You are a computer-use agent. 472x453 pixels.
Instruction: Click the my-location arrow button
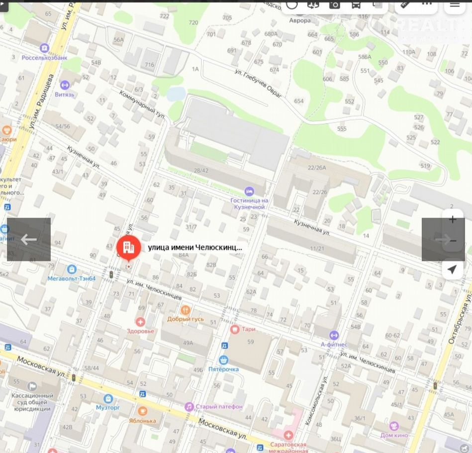[x=452, y=269]
